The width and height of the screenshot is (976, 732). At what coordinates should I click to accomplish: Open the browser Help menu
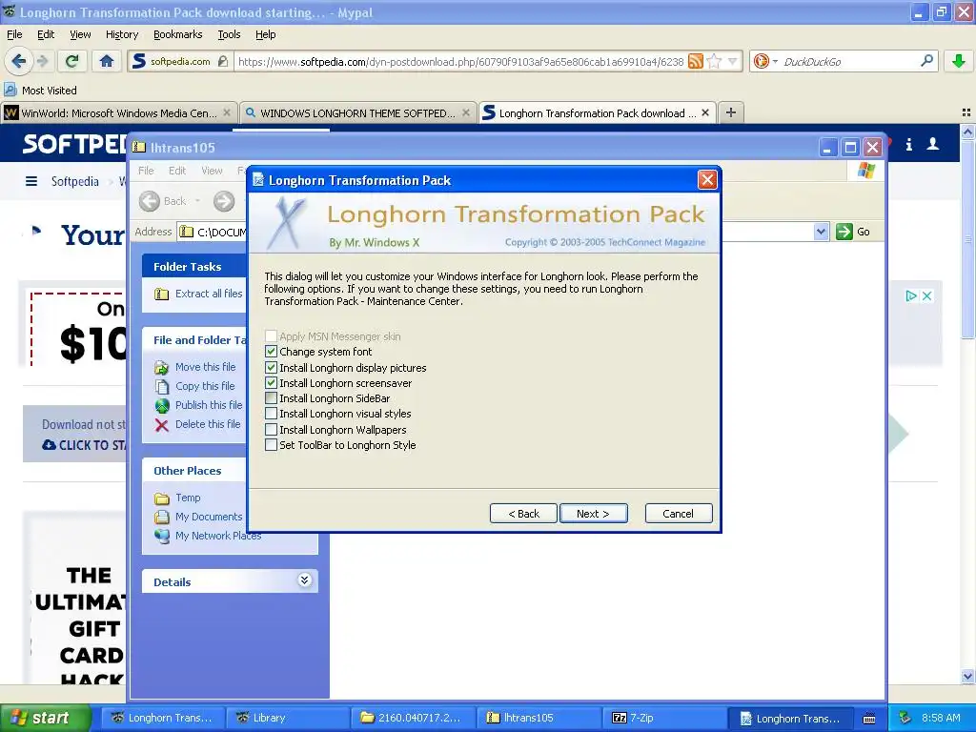pos(265,34)
